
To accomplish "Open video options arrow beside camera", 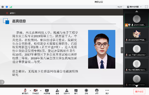I will 41,91.
